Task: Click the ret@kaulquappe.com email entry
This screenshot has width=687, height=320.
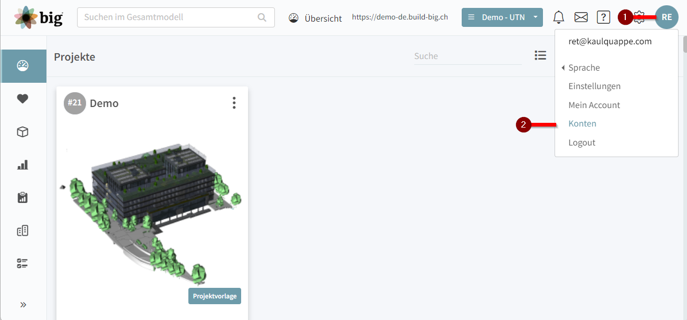Action: pyautogui.click(x=609, y=41)
